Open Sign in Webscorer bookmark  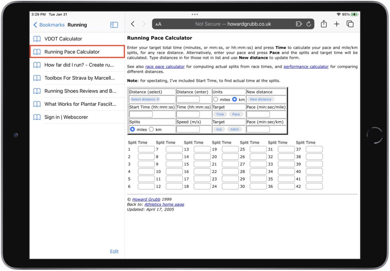point(77,117)
